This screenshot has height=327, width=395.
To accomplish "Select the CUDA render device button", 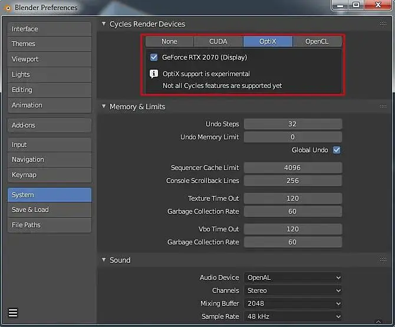I will (x=218, y=41).
